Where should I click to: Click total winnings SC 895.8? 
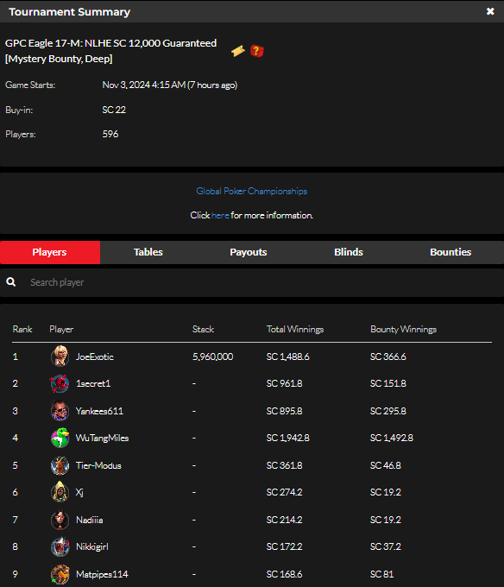tap(285, 411)
